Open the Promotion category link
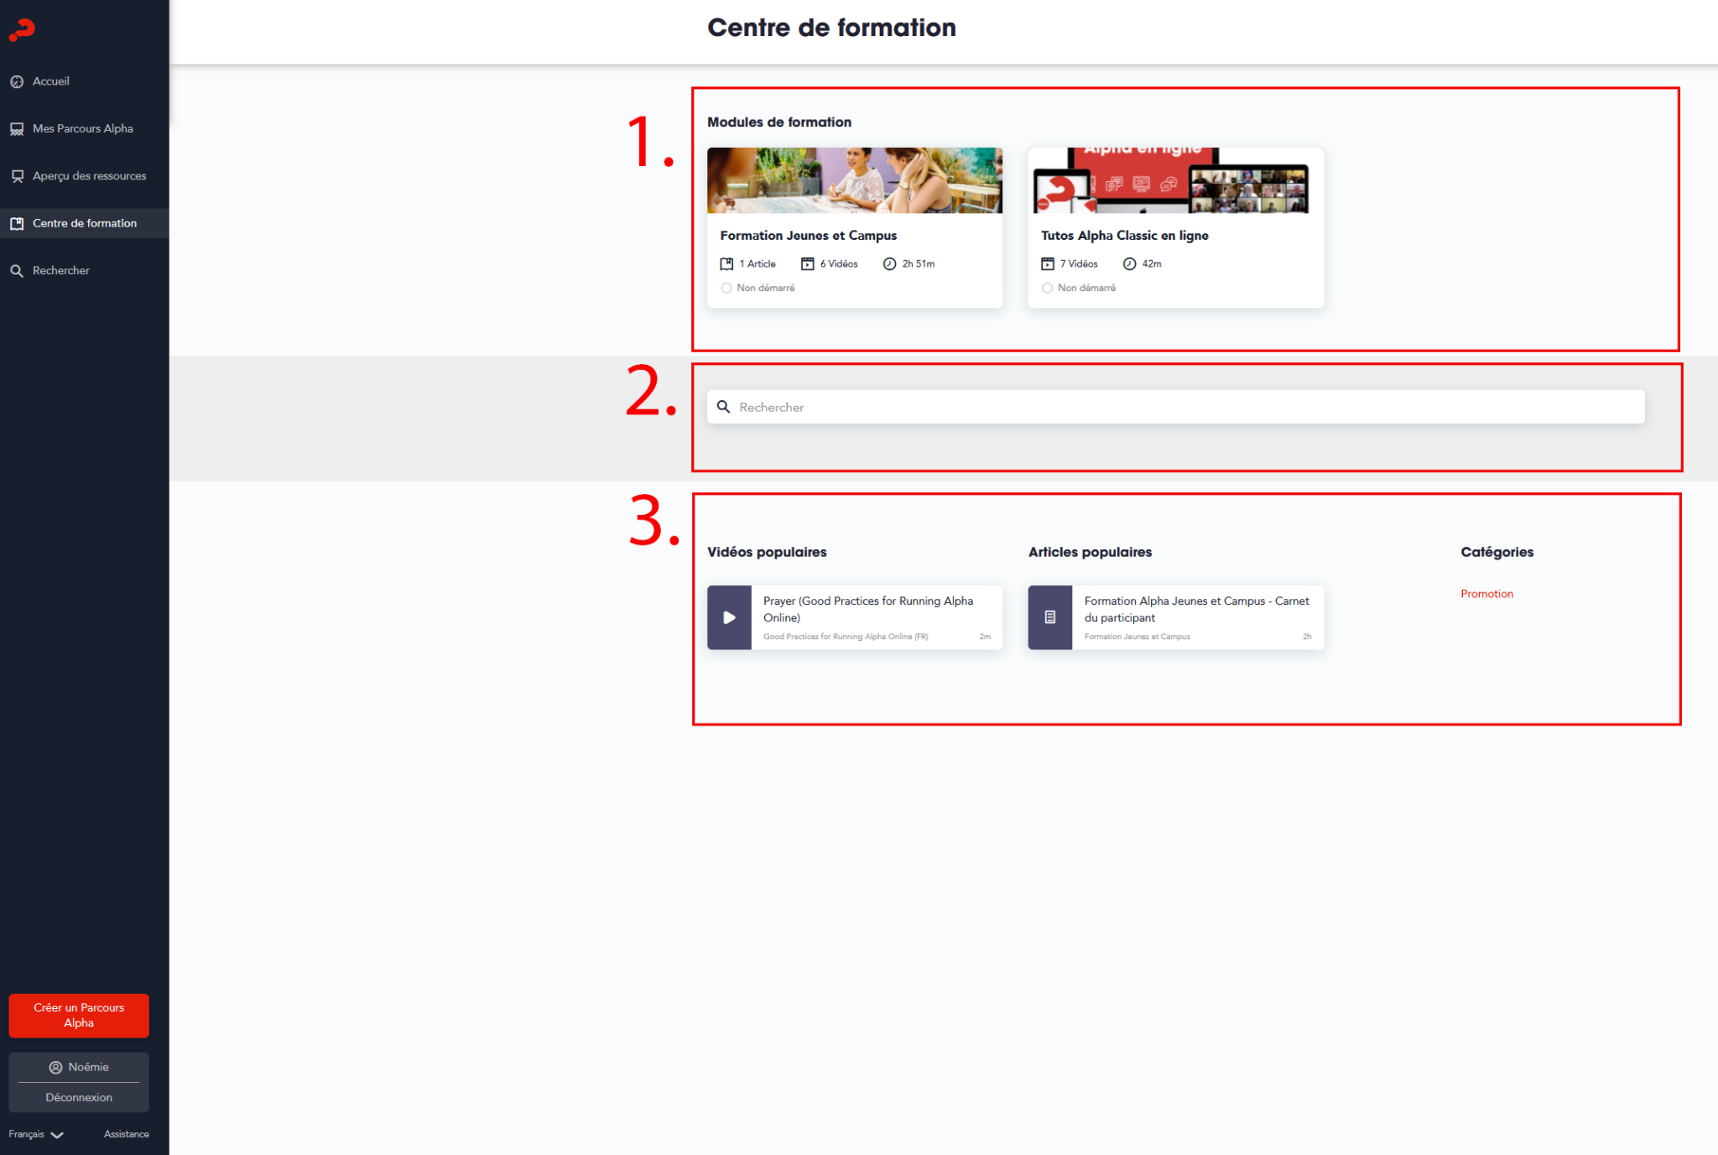 click(x=1486, y=594)
